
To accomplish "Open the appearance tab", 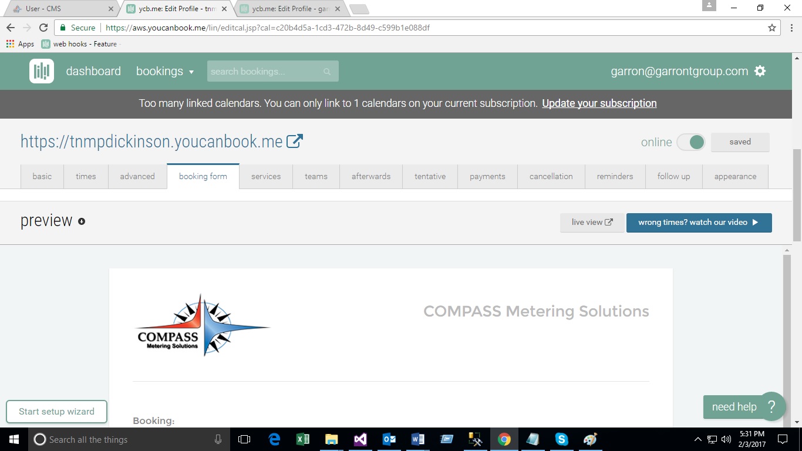I will coord(735,176).
